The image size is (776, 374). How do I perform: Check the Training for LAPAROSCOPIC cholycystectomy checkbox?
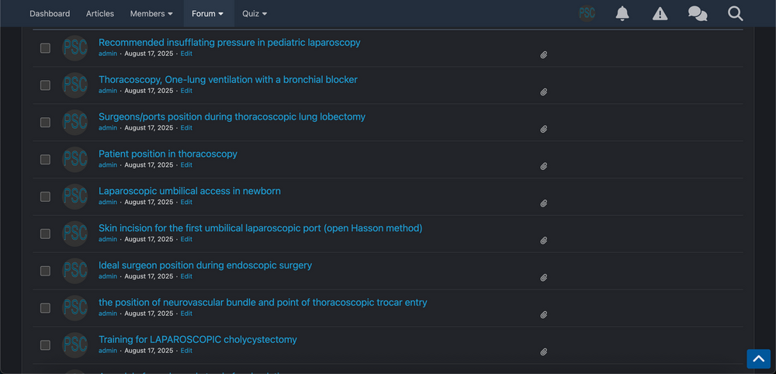click(x=45, y=345)
